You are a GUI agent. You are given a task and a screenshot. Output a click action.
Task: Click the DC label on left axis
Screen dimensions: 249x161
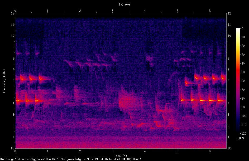[x=13, y=148]
